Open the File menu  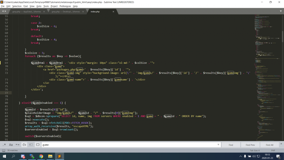tap(3, 6)
